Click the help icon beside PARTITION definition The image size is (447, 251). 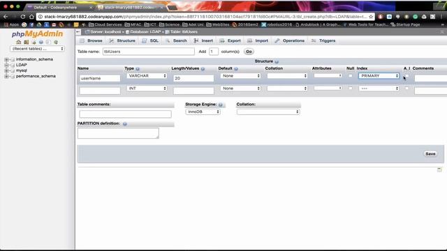(125, 124)
